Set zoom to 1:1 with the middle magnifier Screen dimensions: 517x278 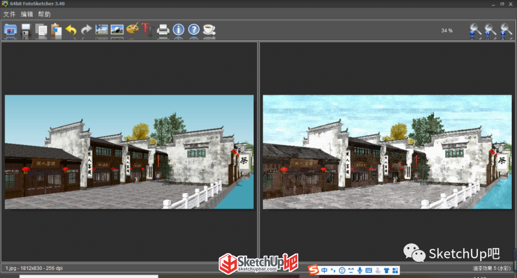point(490,31)
